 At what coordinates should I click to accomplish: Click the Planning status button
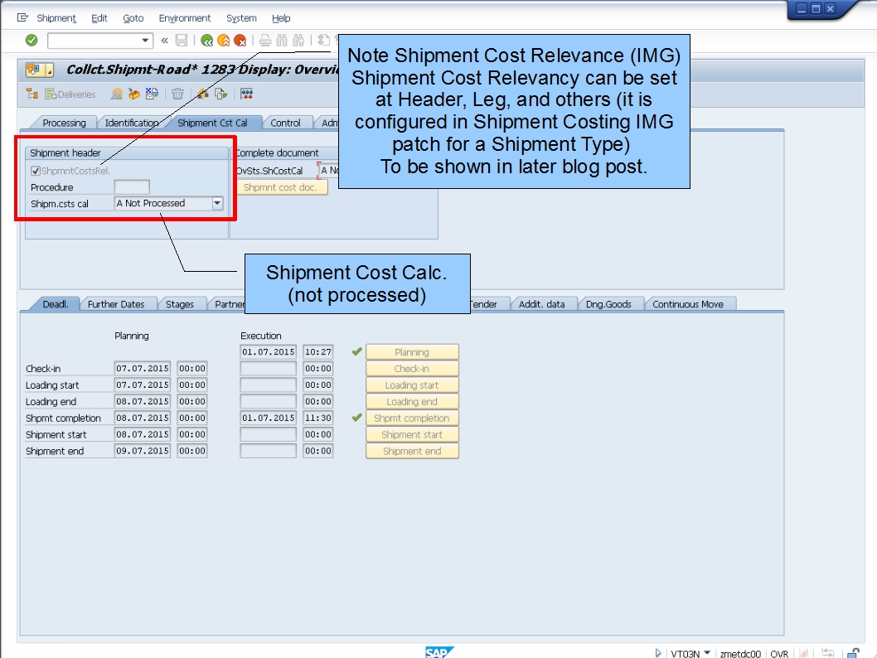pos(412,351)
